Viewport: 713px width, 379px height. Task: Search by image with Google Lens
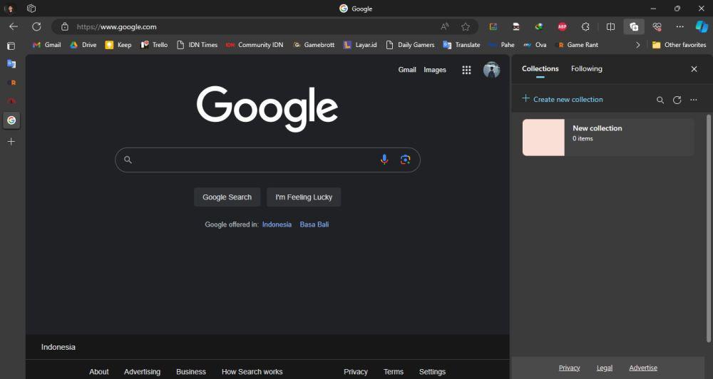tap(405, 160)
